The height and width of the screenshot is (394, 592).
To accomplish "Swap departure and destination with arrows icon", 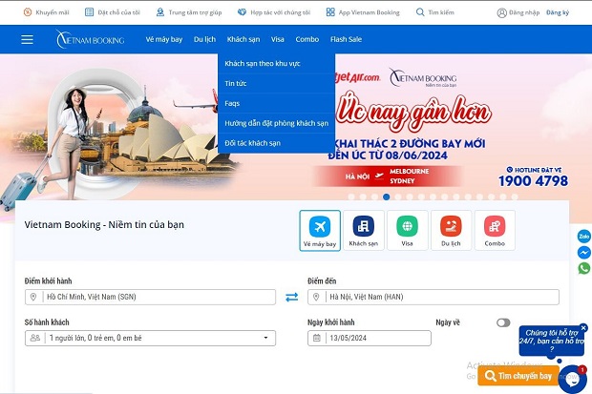I will coord(291,297).
